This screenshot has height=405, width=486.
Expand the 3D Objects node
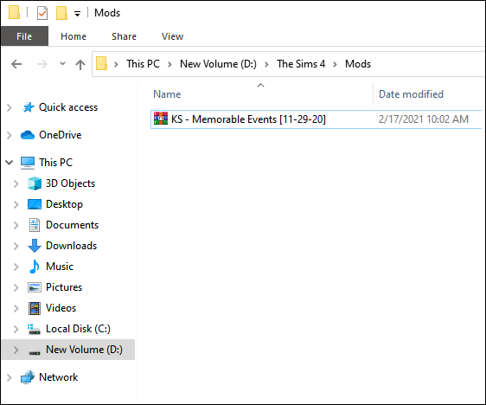[x=16, y=183]
